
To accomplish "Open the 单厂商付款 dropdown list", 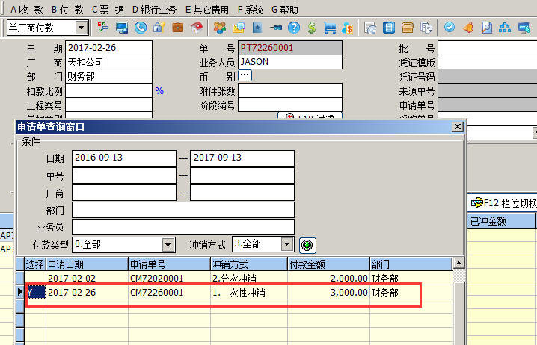I will [82, 28].
